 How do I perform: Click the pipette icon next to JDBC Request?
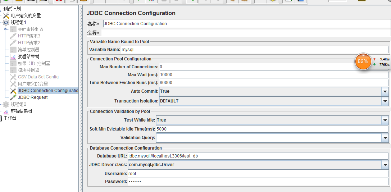[13, 97]
